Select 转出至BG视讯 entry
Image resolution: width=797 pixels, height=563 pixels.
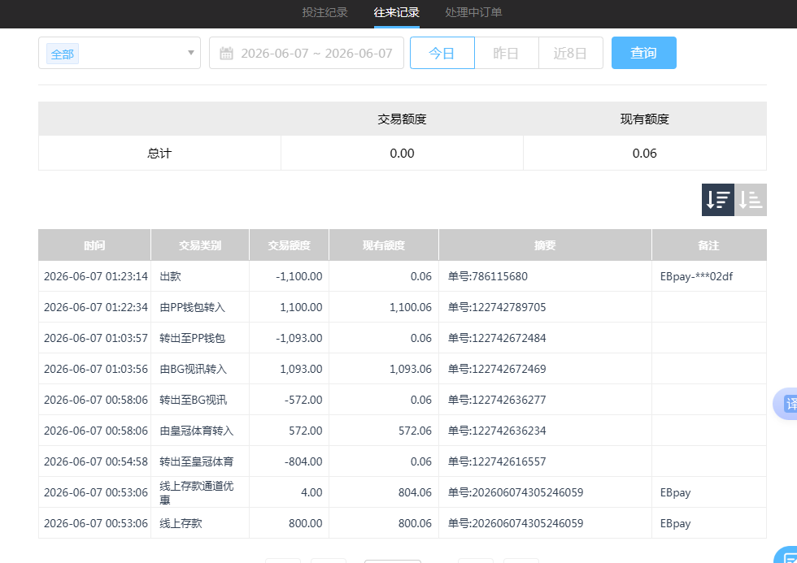point(194,400)
